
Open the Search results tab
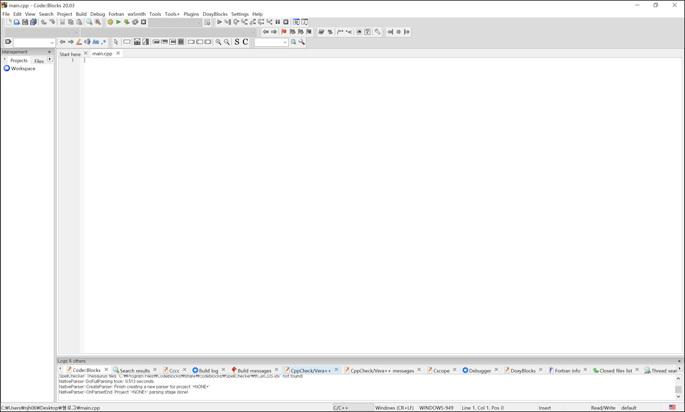[135, 370]
